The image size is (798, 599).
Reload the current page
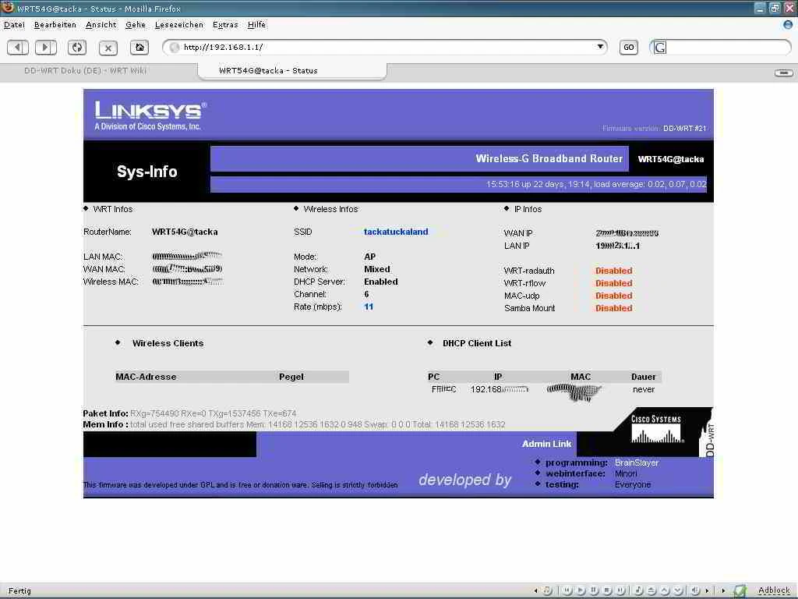pyautogui.click(x=76, y=47)
